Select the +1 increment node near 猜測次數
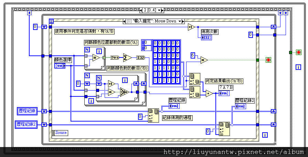The height and width of the screenshot is (157, 308). click(x=192, y=27)
